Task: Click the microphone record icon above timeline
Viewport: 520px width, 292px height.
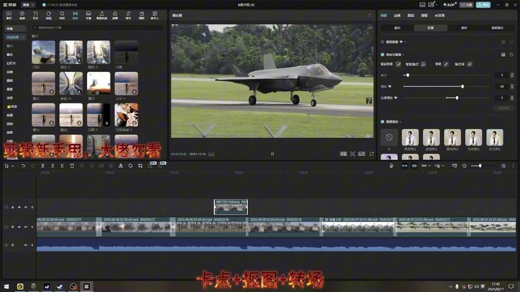Action: [391, 166]
